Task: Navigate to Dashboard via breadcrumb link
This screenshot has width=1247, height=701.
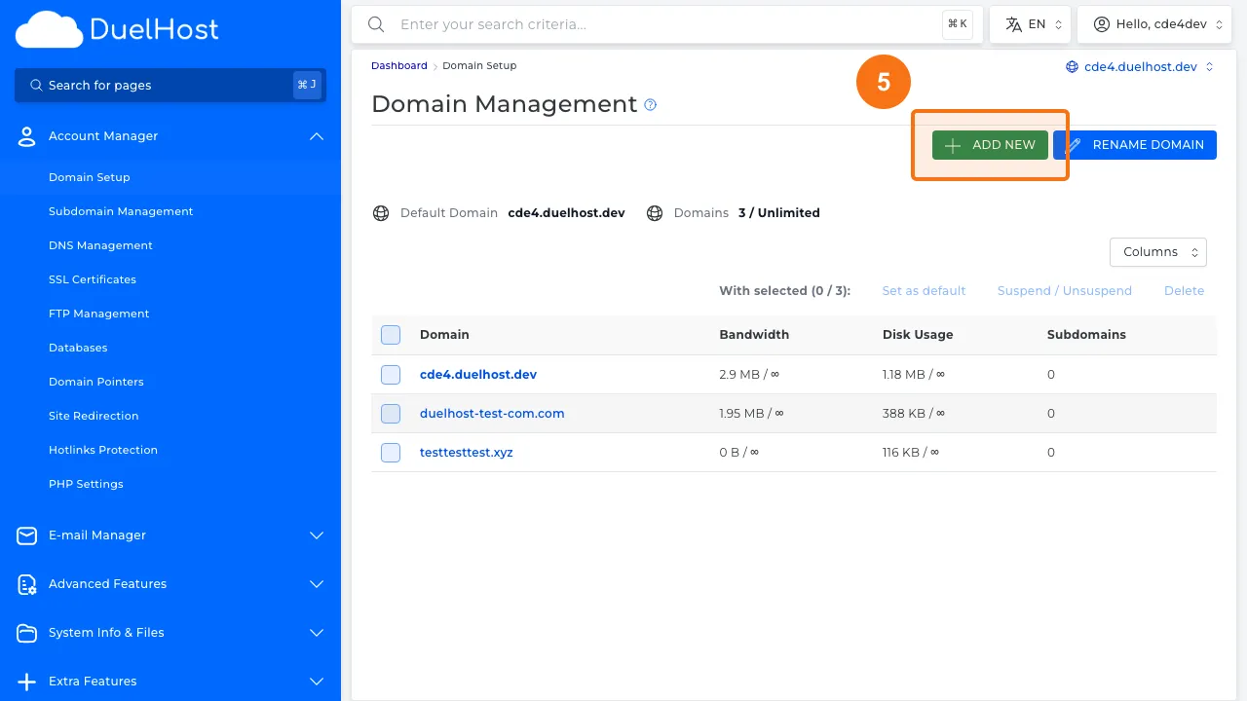Action: click(x=398, y=65)
